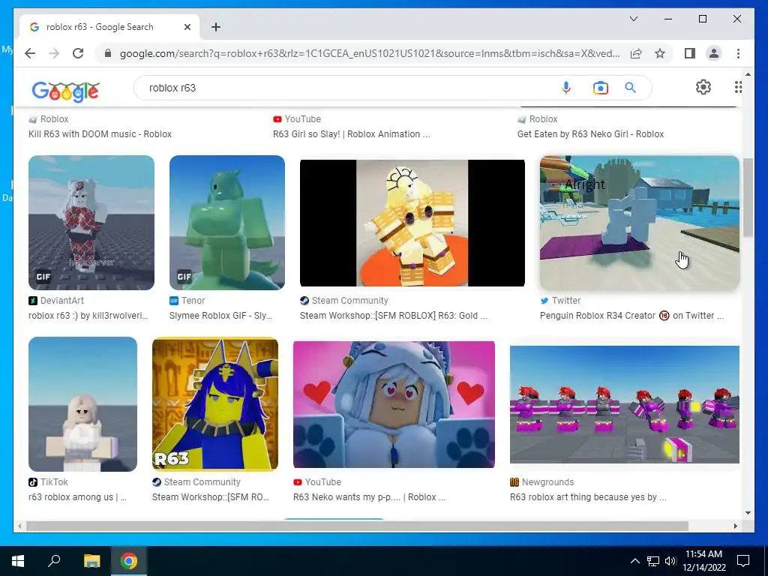Click the address bar URL
The image size is (768, 576).
[370, 53]
